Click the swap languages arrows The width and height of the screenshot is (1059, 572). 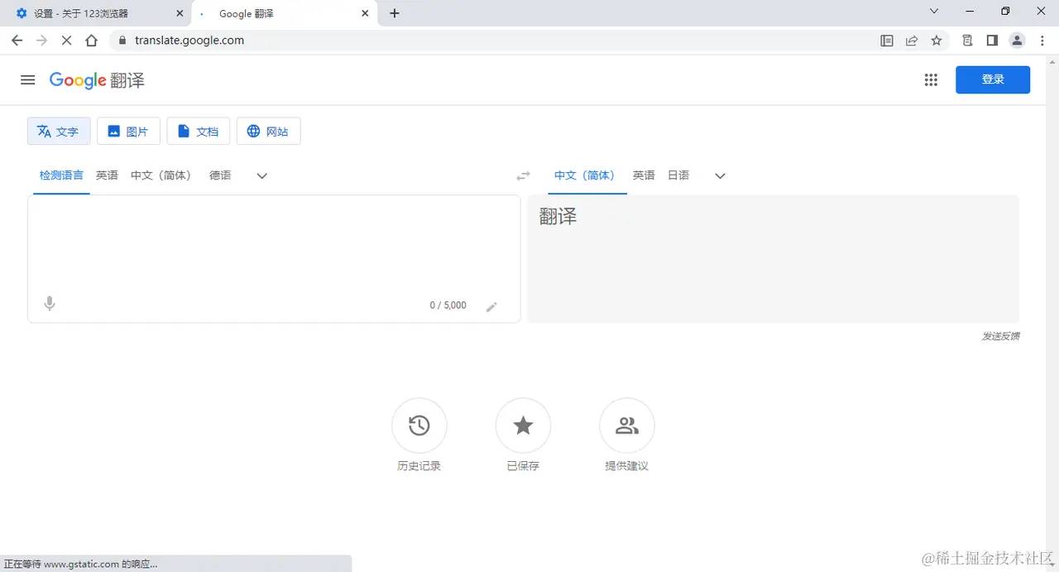pos(523,175)
